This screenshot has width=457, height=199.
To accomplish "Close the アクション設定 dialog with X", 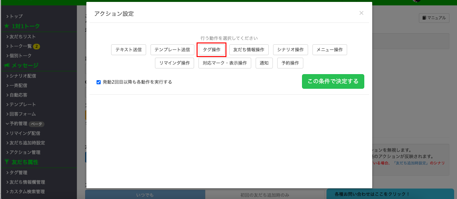I will pyautogui.click(x=361, y=13).
